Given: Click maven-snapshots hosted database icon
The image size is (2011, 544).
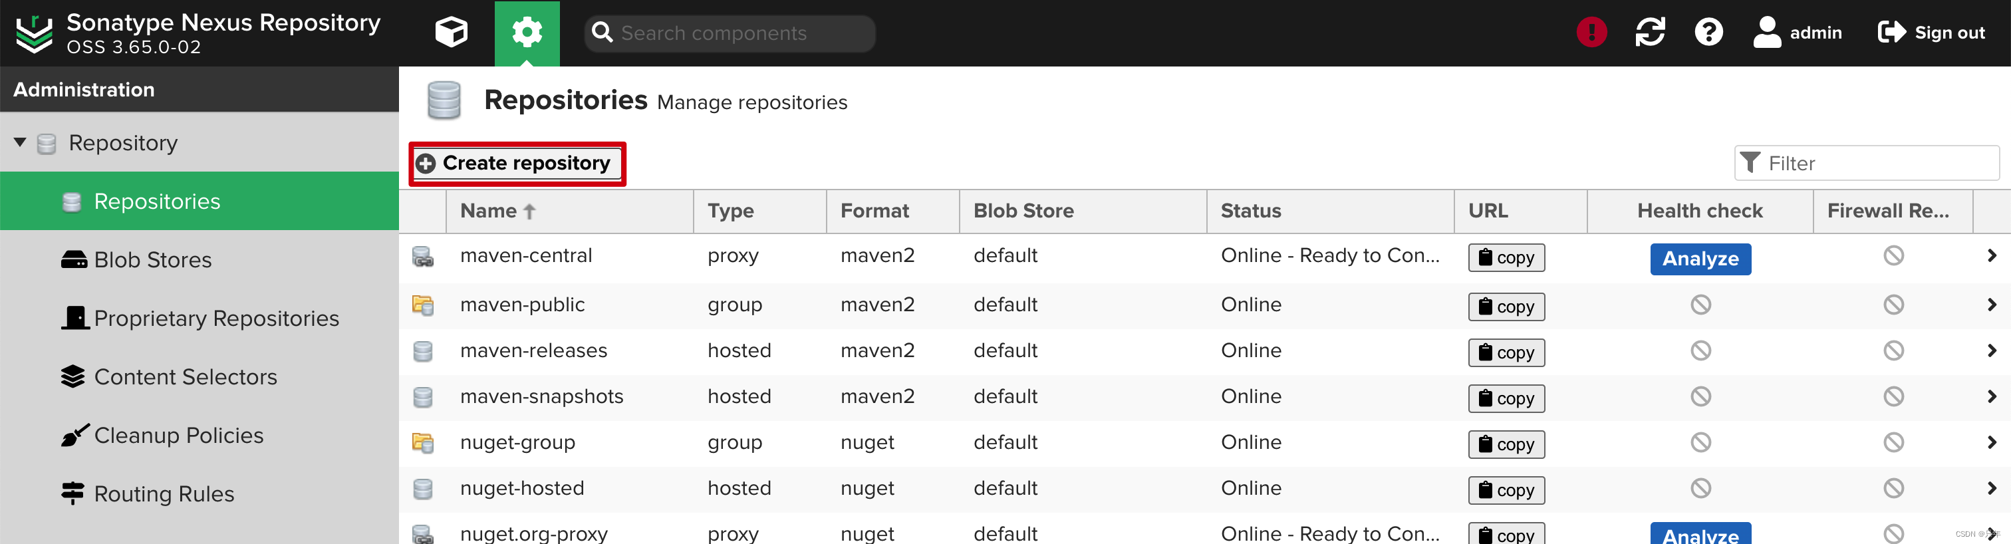Looking at the screenshot, I should tap(422, 397).
